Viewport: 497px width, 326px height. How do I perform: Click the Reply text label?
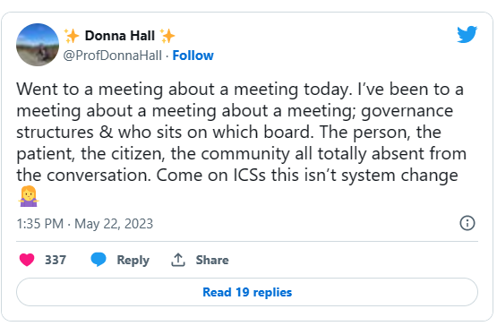tap(133, 260)
